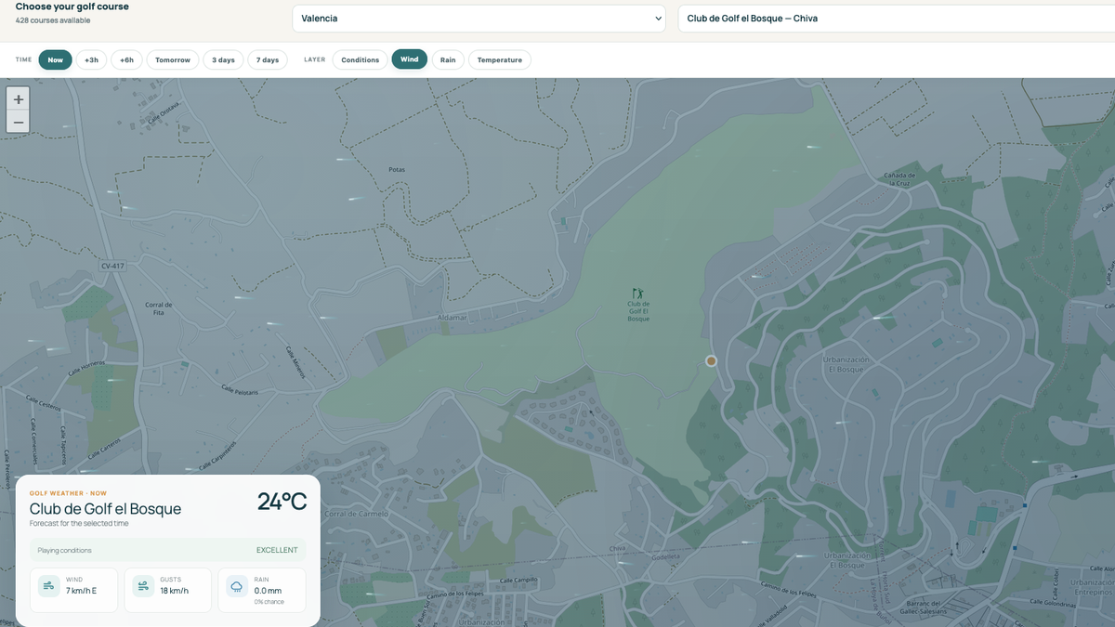Click the Chiva map label
This screenshot has height=627, width=1115.
[x=617, y=549]
